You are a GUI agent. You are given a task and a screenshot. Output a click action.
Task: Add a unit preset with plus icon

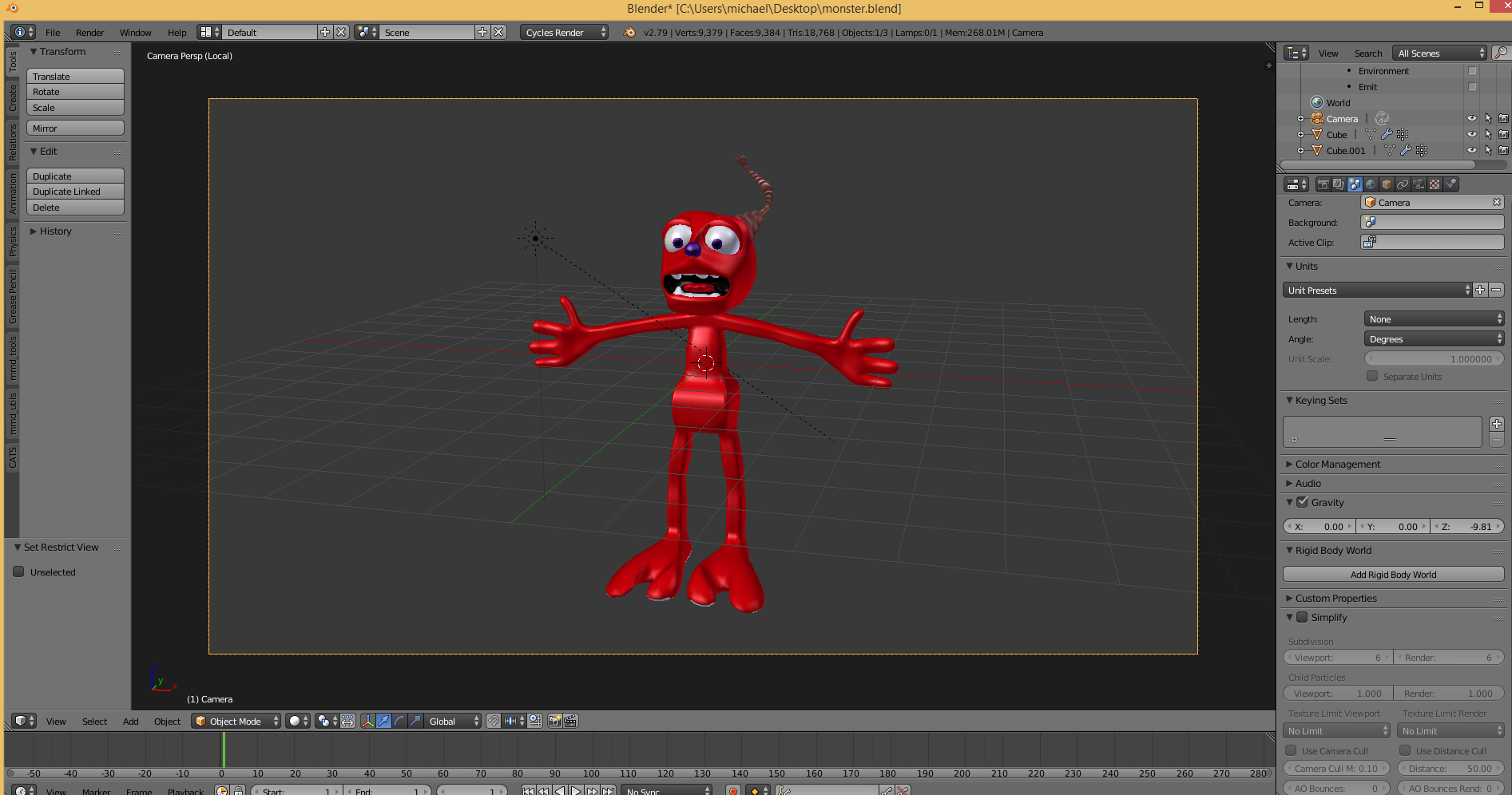pos(1480,290)
